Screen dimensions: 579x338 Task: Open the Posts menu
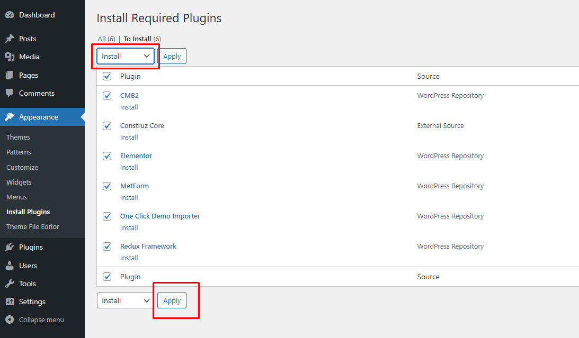[28, 39]
